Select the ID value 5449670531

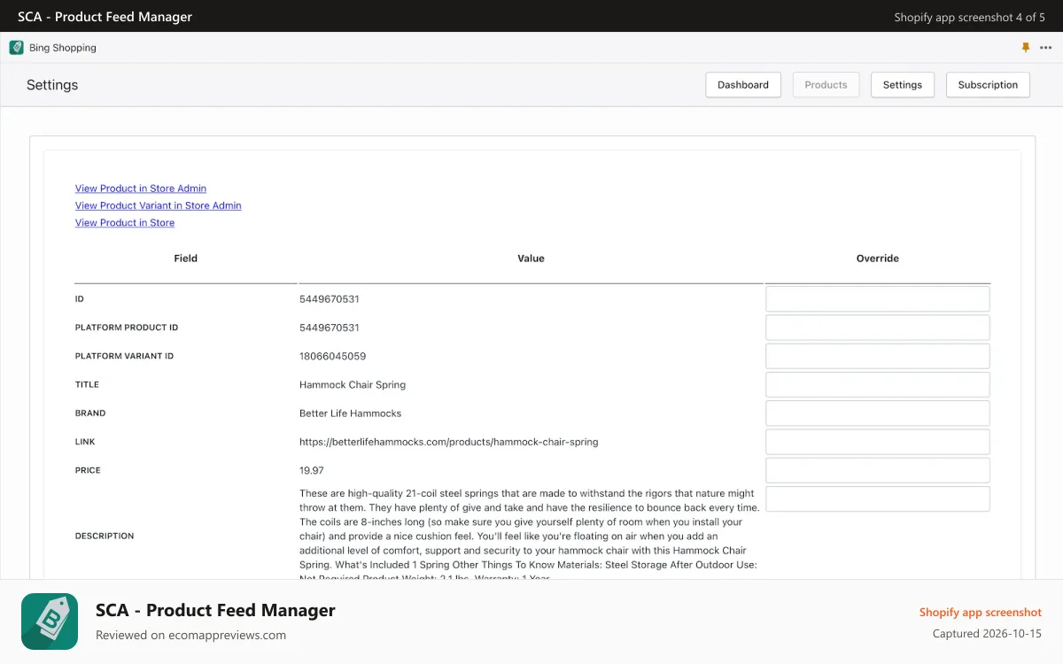coord(330,299)
